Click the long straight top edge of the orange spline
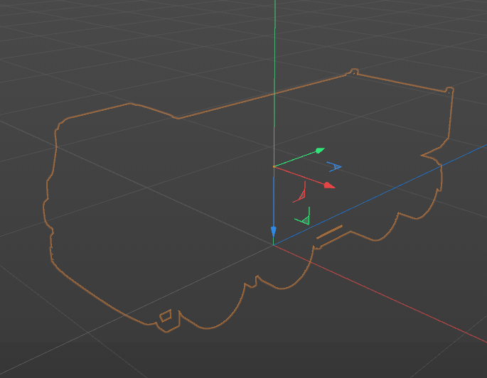Viewport: 487px width, 378px height. coord(262,96)
